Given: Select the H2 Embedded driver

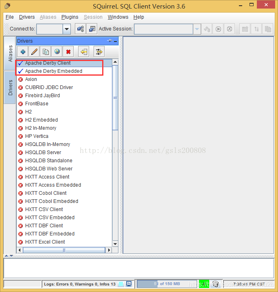Looking at the screenshot, I should (x=64, y=120).
